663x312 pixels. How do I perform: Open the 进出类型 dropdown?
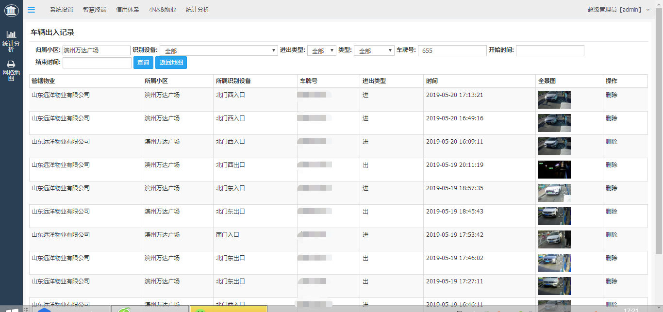pos(321,51)
